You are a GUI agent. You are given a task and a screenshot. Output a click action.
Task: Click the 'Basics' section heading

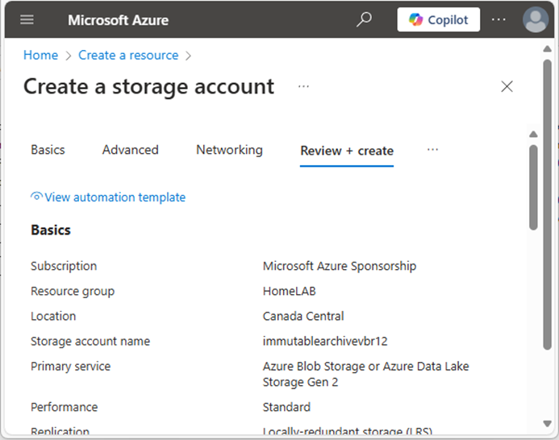tap(51, 230)
